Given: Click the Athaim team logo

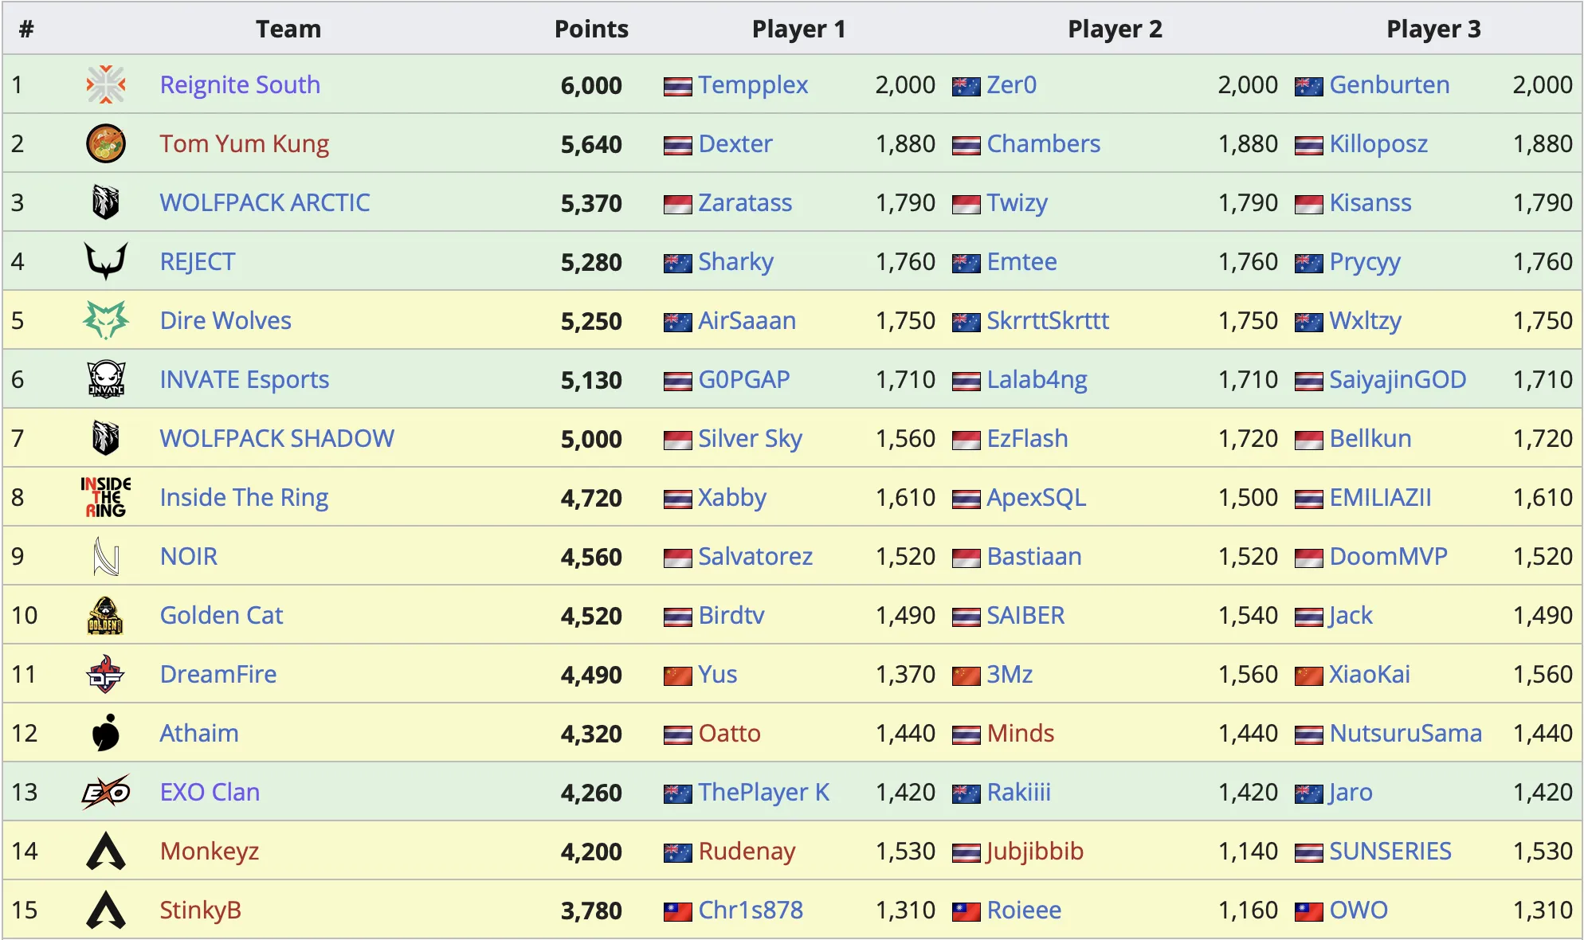Looking at the screenshot, I should point(105,733).
